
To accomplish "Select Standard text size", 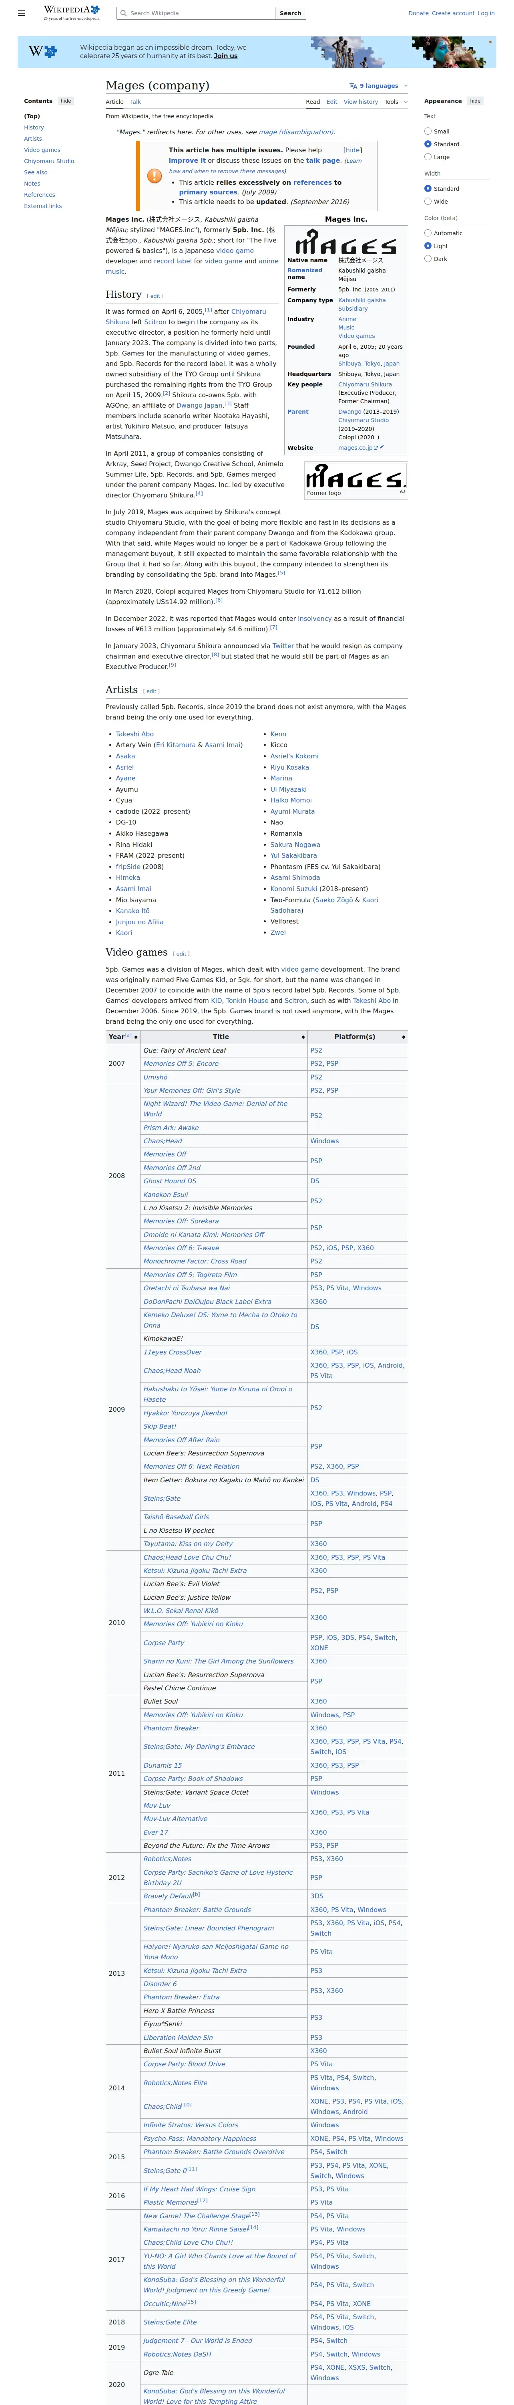I will [428, 144].
